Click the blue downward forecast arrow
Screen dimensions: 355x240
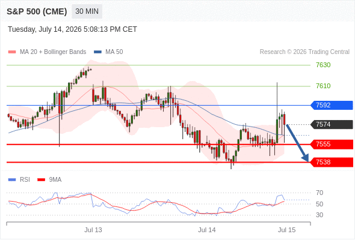coord(297,143)
